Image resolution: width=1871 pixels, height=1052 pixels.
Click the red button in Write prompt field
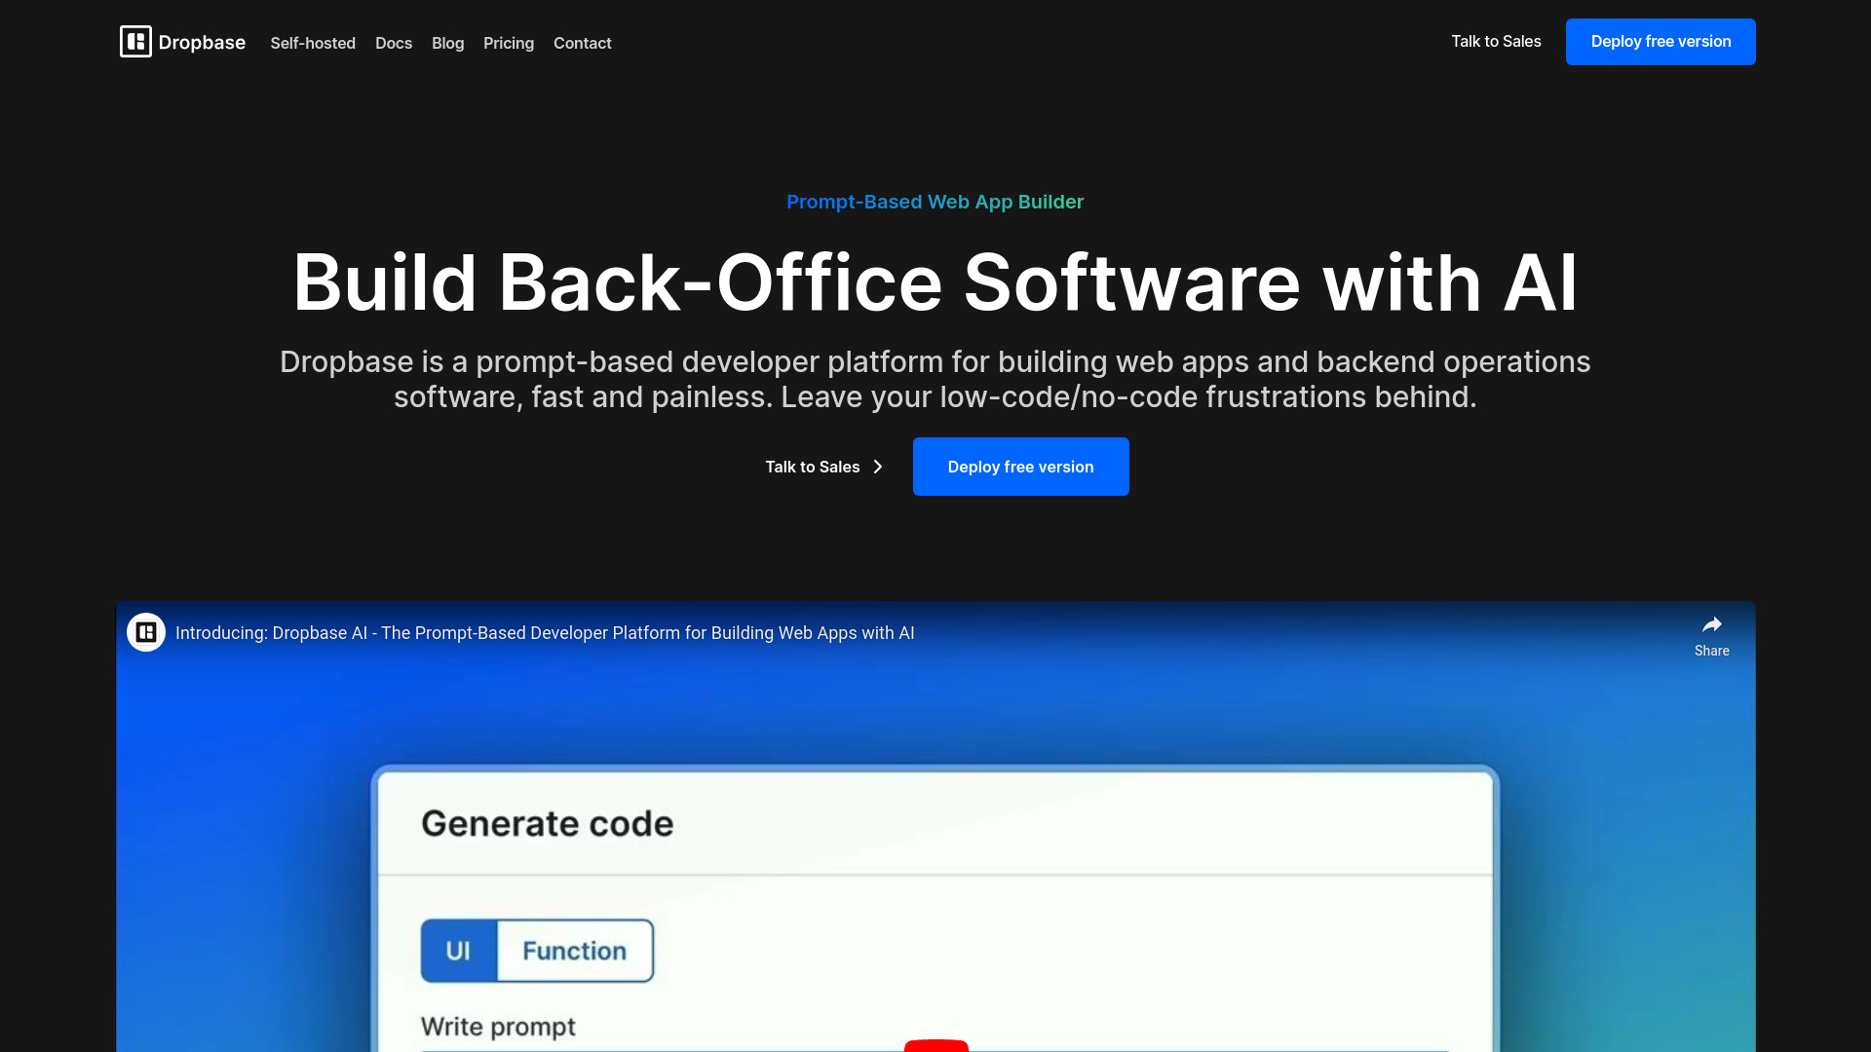935,1047
